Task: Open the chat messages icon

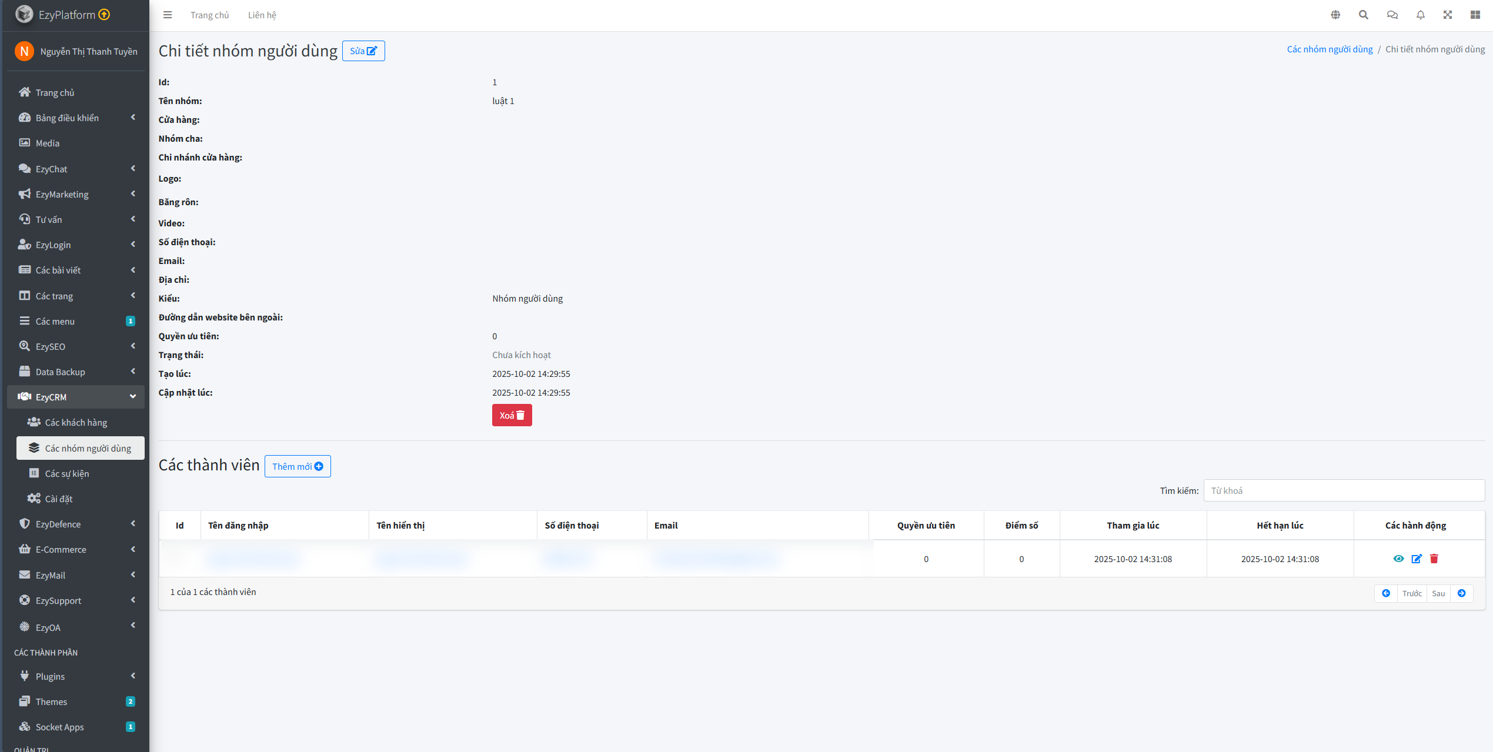Action: tap(1392, 15)
